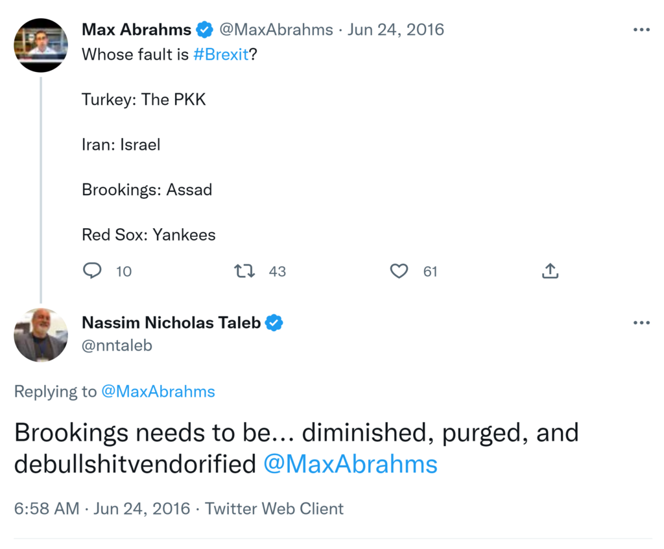664x549 pixels.
Task: Open more options menu on Taleb's reply
Action: click(641, 323)
